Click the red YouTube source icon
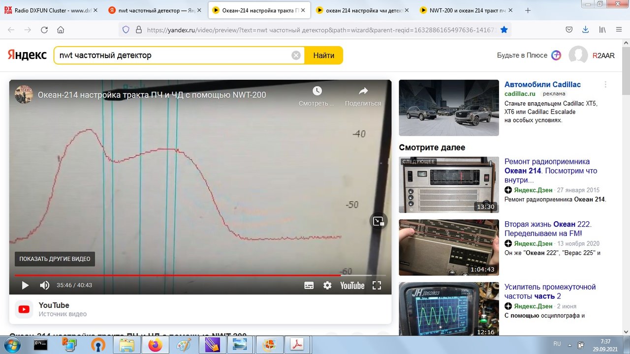630x354 pixels. (24, 309)
